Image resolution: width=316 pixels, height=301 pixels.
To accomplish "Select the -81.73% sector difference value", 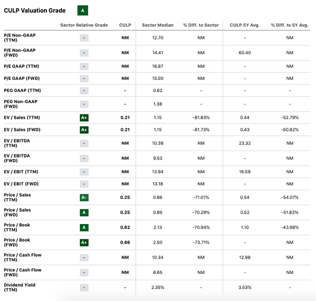I will coord(201,130).
